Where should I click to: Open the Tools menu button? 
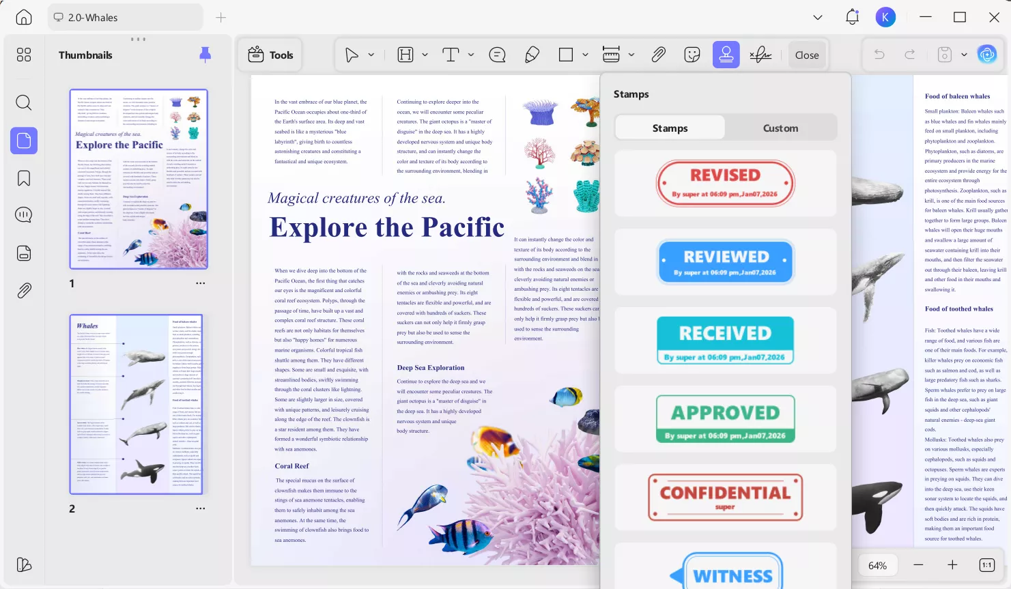[270, 55]
